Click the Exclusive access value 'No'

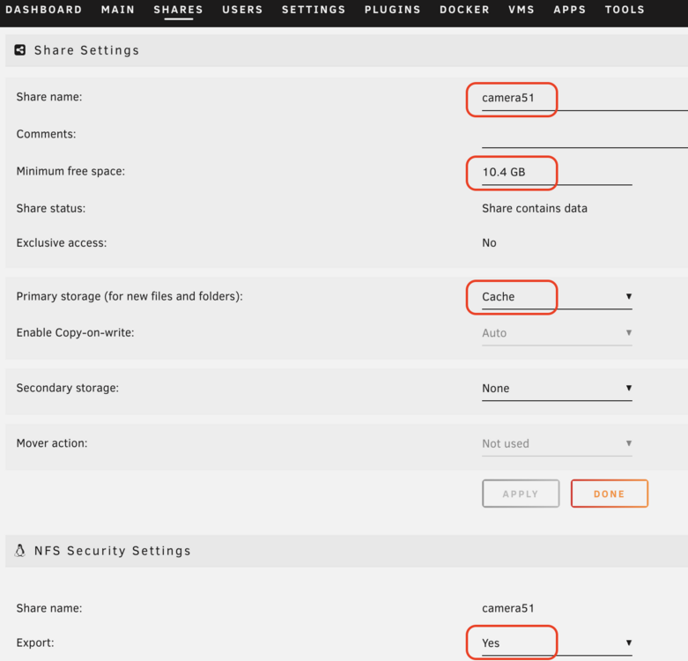point(489,243)
